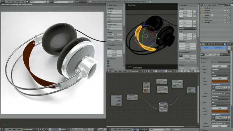This screenshot has height=131, width=233.
Task: Open the File menu
Action: [9, 2]
